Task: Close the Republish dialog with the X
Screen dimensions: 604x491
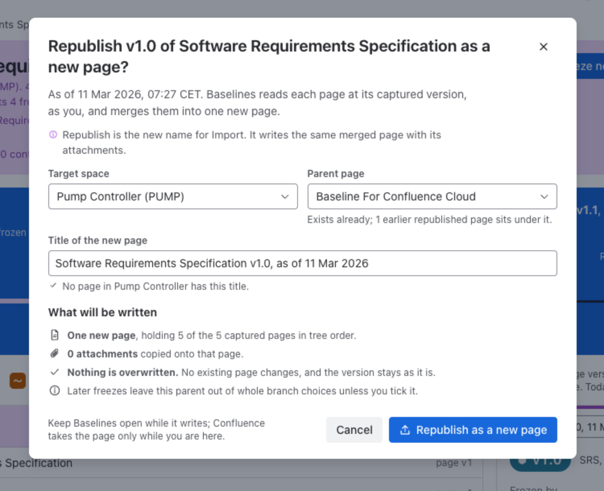Action: pos(543,47)
